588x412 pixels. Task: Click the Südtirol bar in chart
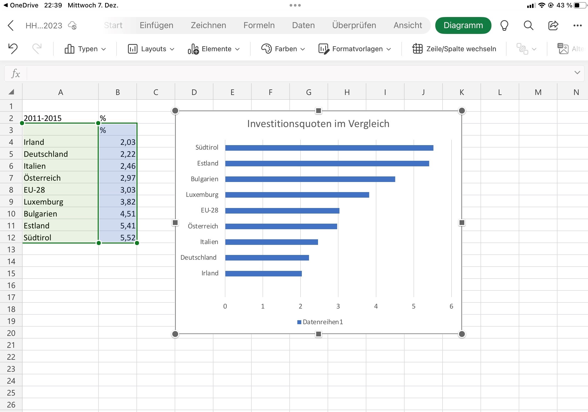(x=329, y=148)
